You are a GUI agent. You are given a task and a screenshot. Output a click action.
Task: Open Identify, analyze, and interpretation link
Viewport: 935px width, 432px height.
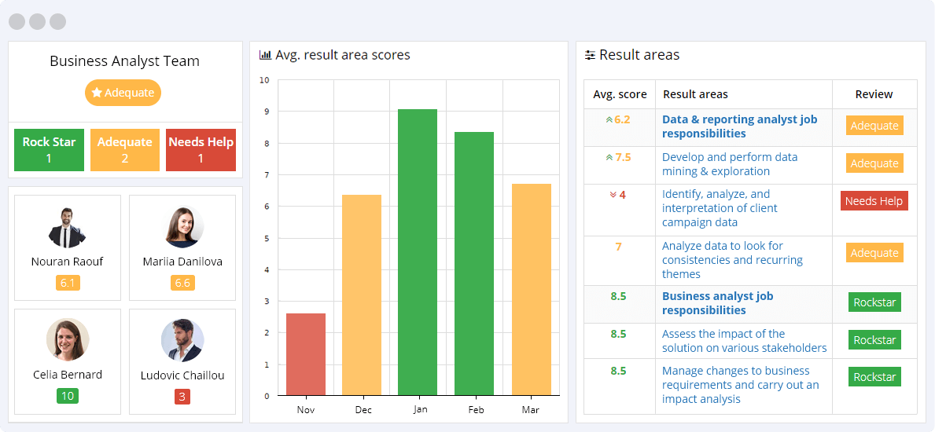(720, 208)
